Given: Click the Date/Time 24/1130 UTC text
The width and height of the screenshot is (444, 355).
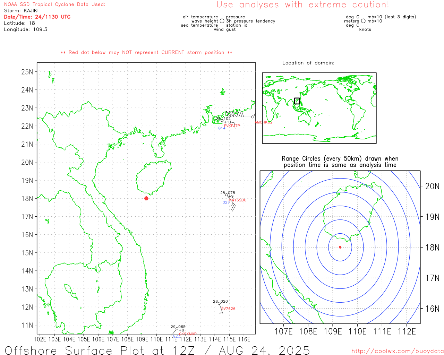Looking at the screenshot, I should click(x=37, y=17).
